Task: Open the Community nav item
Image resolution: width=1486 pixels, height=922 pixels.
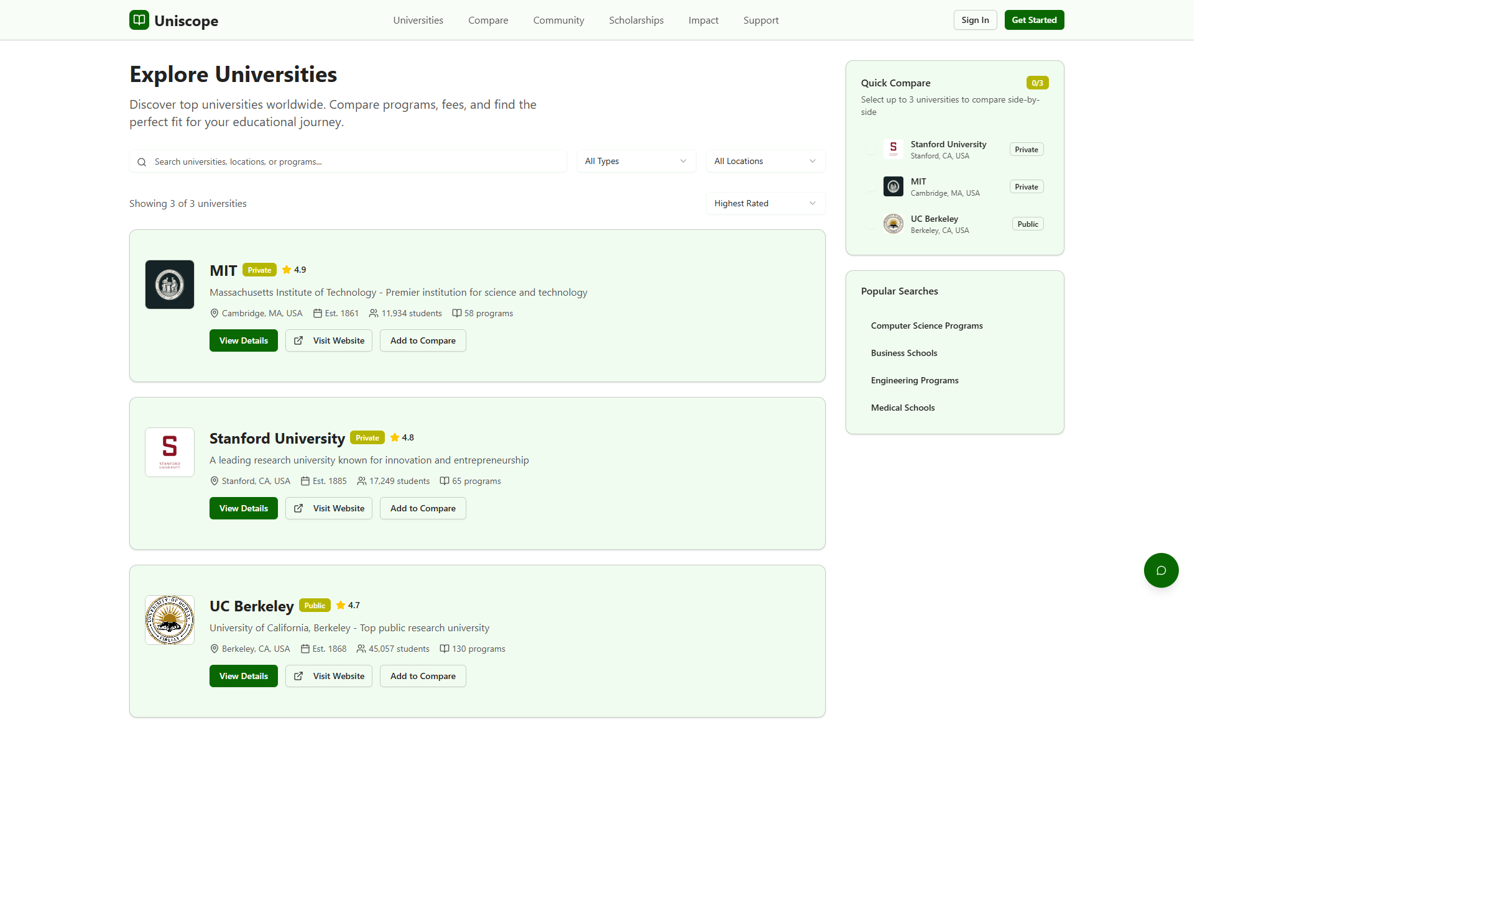Action: (x=558, y=20)
